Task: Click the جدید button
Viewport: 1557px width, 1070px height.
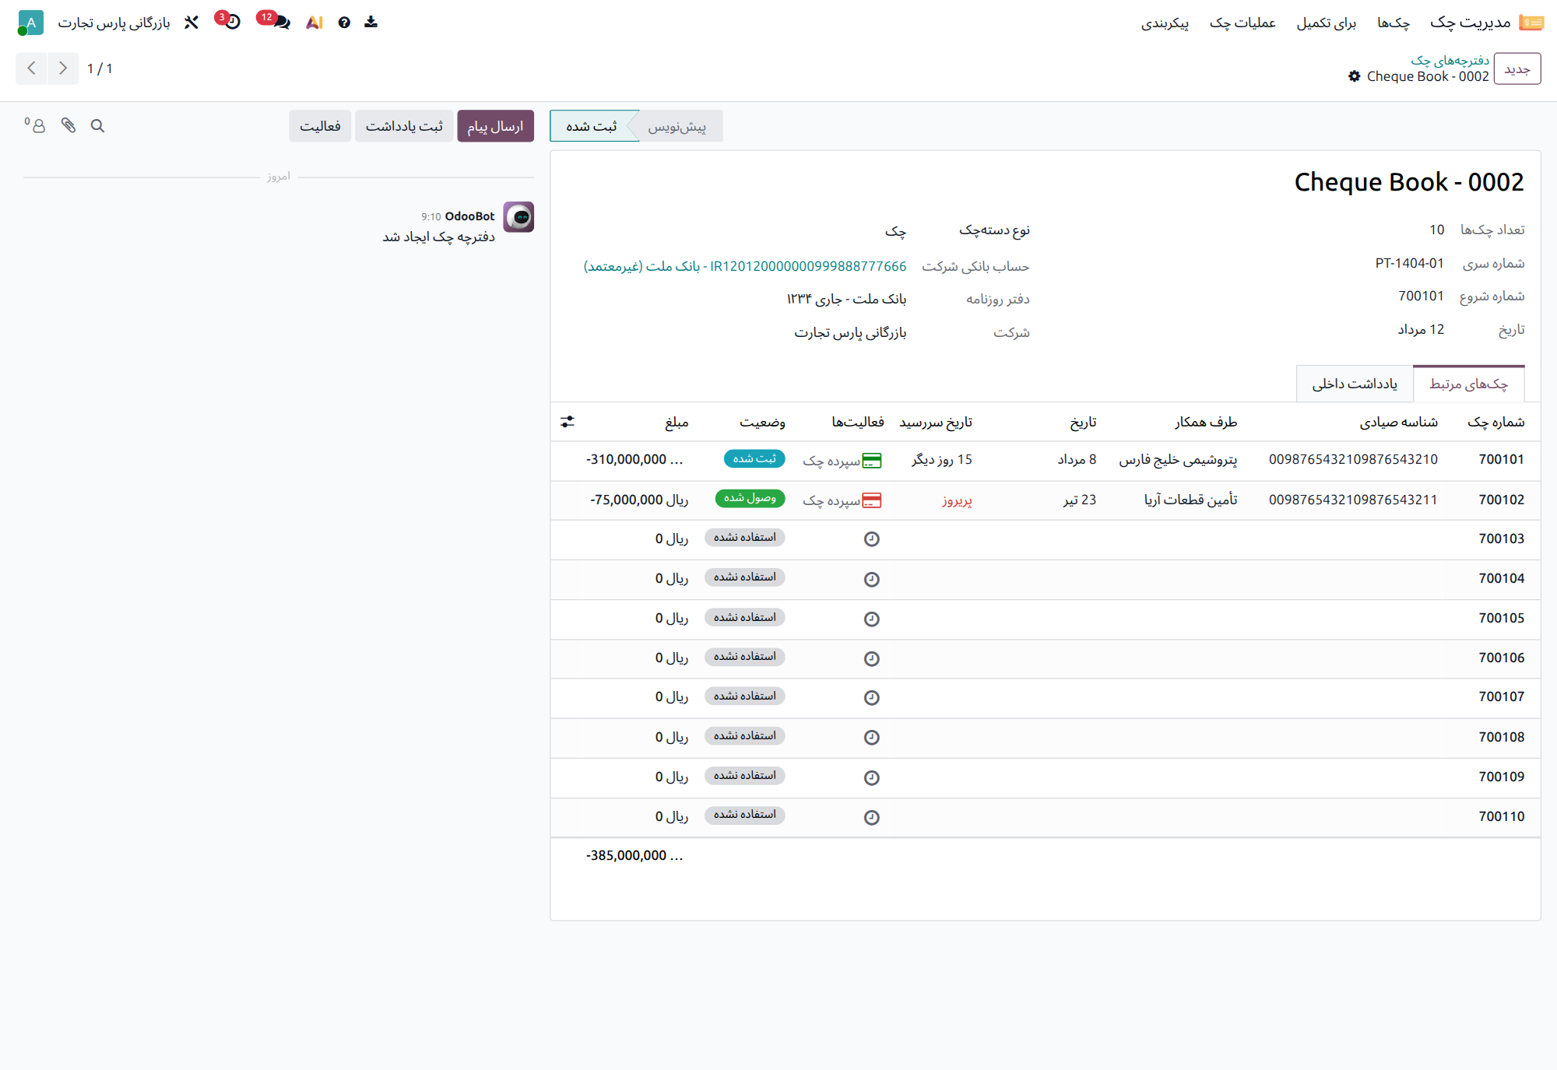Action: point(1517,68)
